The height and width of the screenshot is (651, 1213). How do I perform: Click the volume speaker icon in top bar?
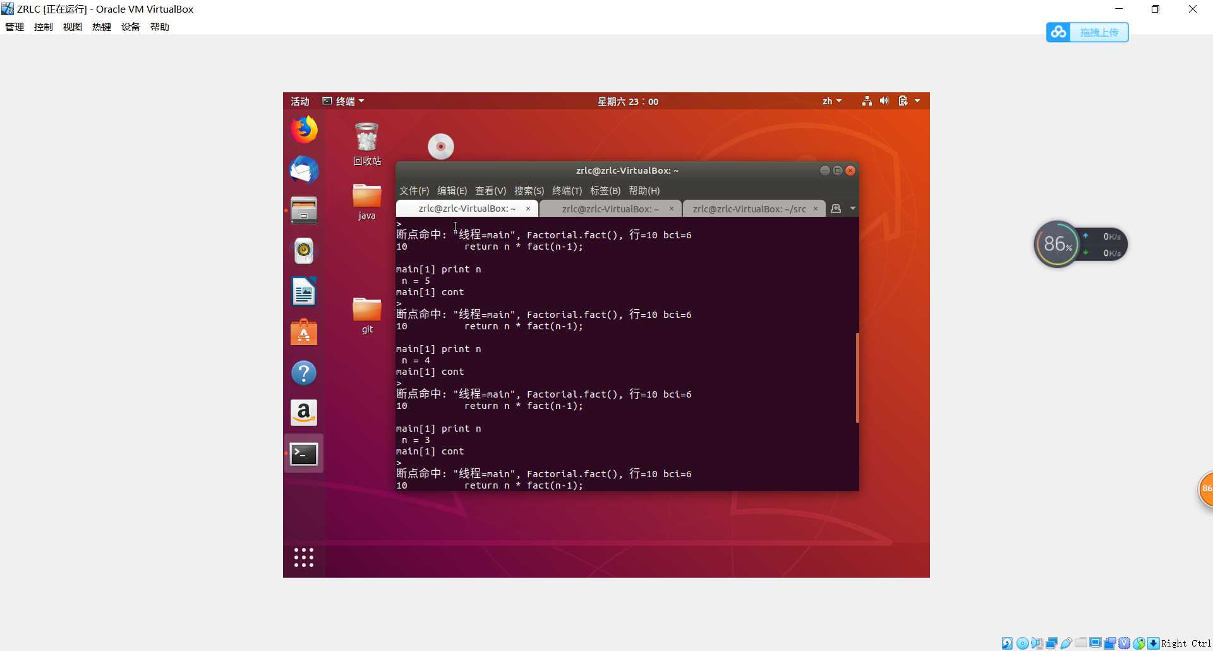[x=884, y=101]
